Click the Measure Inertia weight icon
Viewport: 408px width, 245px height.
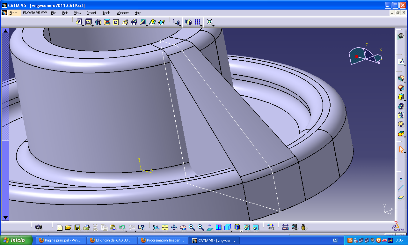click(x=303, y=227)
